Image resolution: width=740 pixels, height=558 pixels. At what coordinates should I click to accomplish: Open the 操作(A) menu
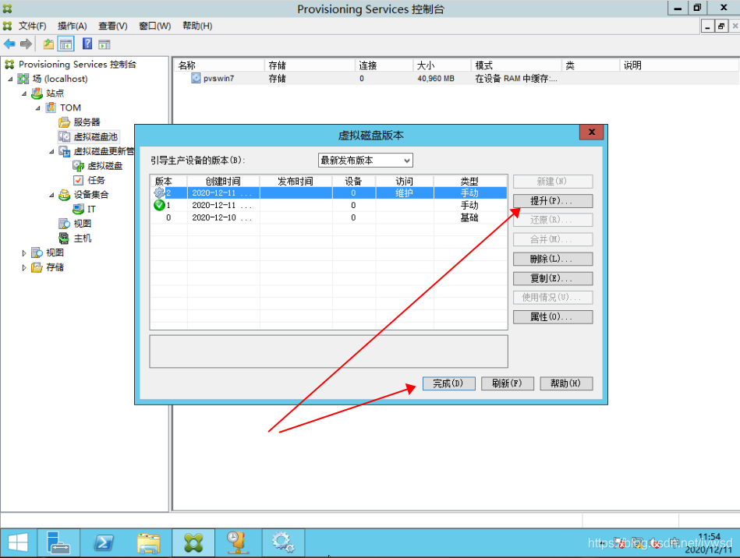pos(72,26)
